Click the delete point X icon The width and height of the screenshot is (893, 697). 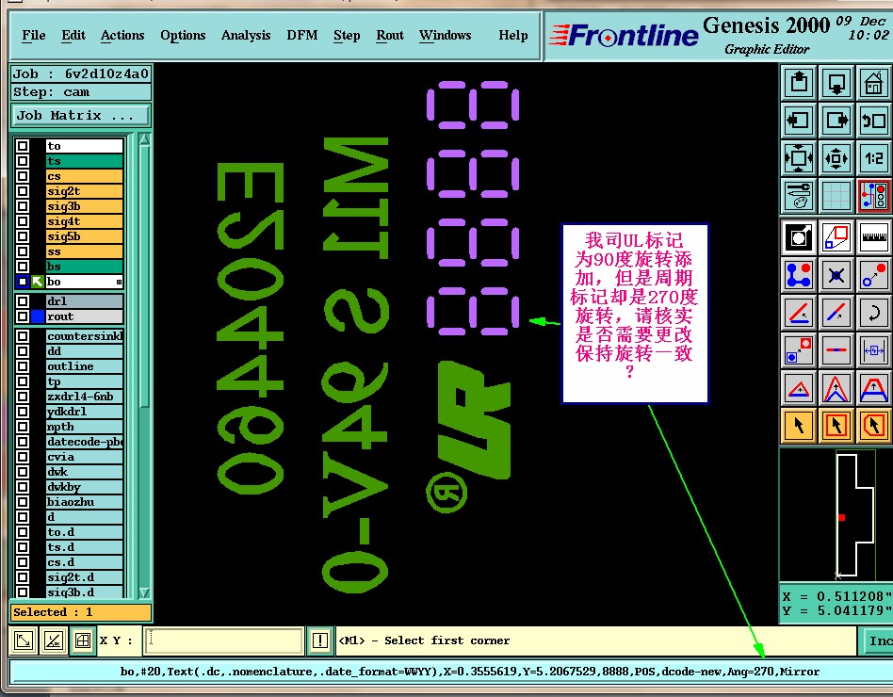click(836, 275)
